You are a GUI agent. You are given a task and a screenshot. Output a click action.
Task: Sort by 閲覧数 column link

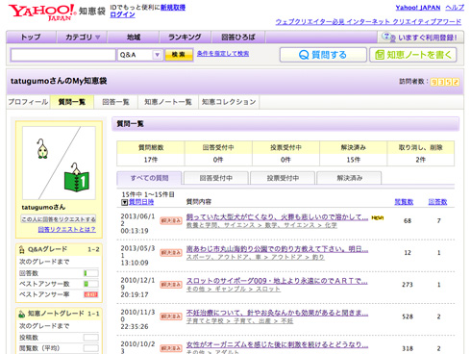coord(404,202)
